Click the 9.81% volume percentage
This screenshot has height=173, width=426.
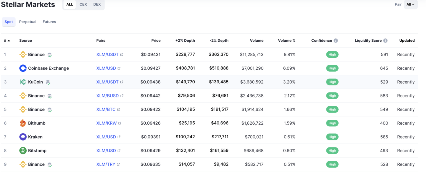[x=290, y=54]
